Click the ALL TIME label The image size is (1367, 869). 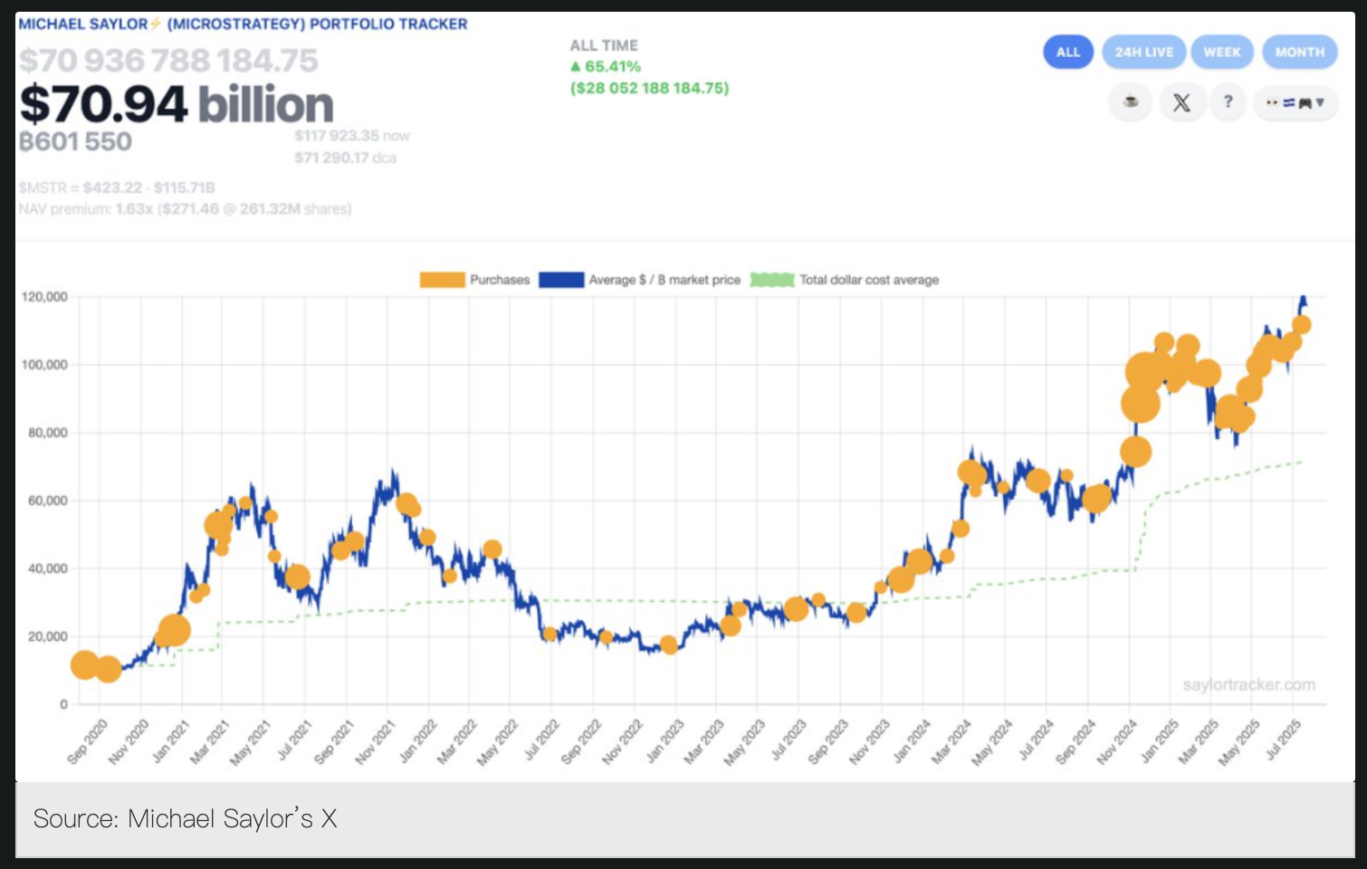[x=604, y=45]
